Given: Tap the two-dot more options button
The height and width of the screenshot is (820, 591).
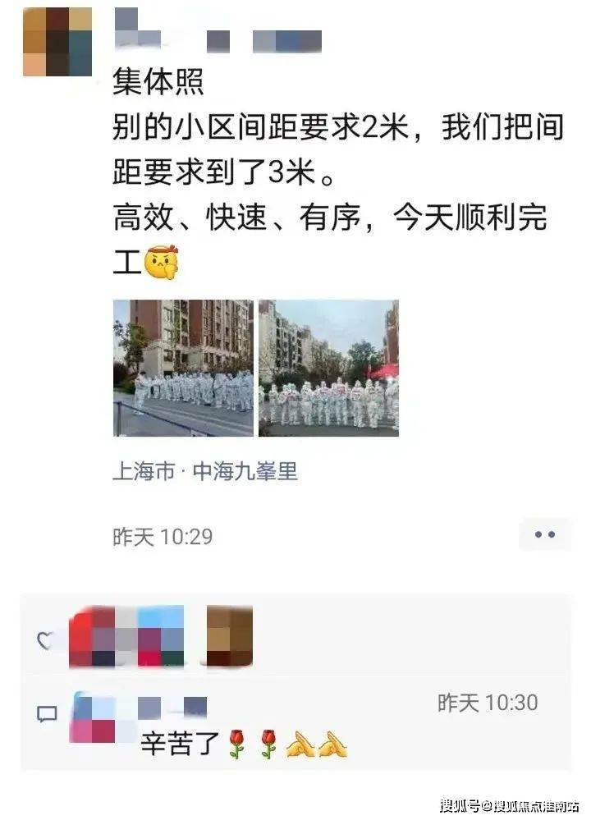Looking at the screenshot, I should [544, 534].
